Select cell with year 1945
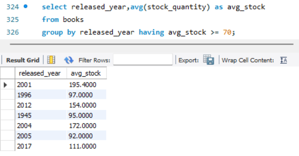Image resolution: width=299 pixels, height=156 pixels. 41,115
